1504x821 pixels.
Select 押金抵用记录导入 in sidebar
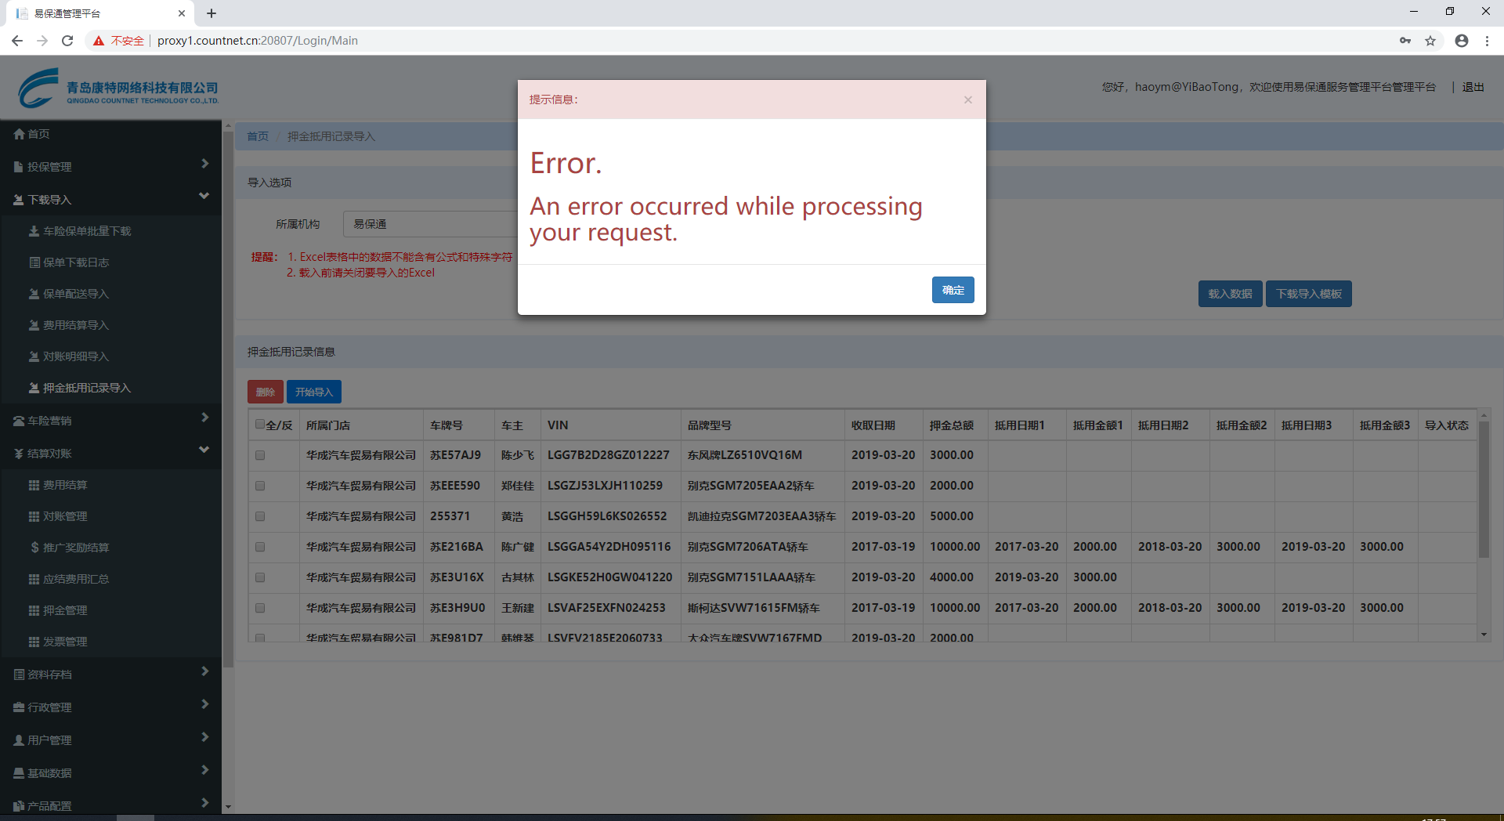coord(86,388)
